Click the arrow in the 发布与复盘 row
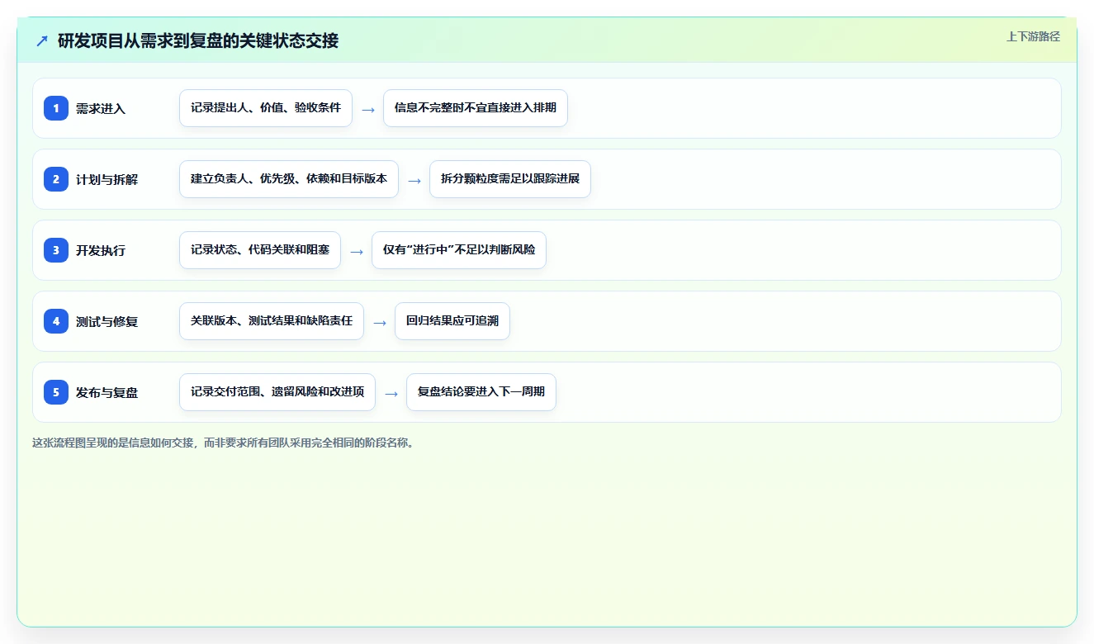 (391, 393)
